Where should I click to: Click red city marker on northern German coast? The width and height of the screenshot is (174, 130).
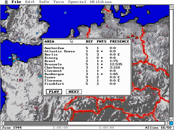[x=107, y=26]
